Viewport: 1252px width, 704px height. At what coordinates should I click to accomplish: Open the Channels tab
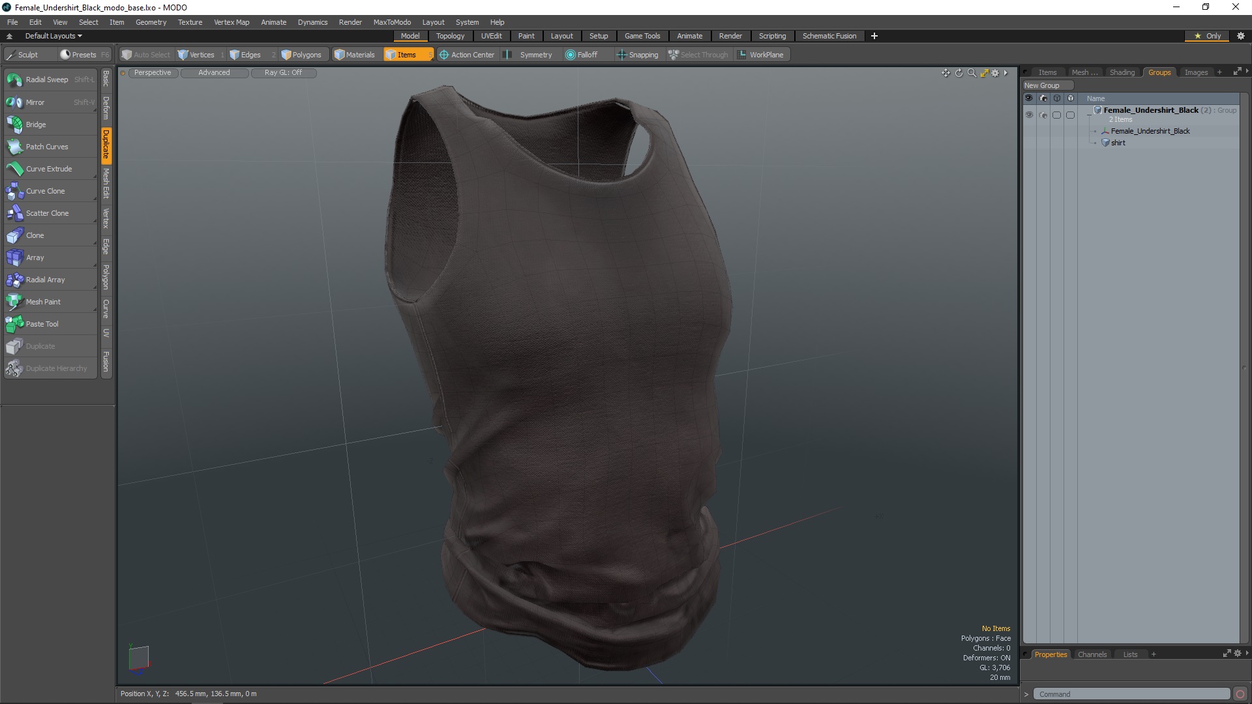click(1092, 654)
